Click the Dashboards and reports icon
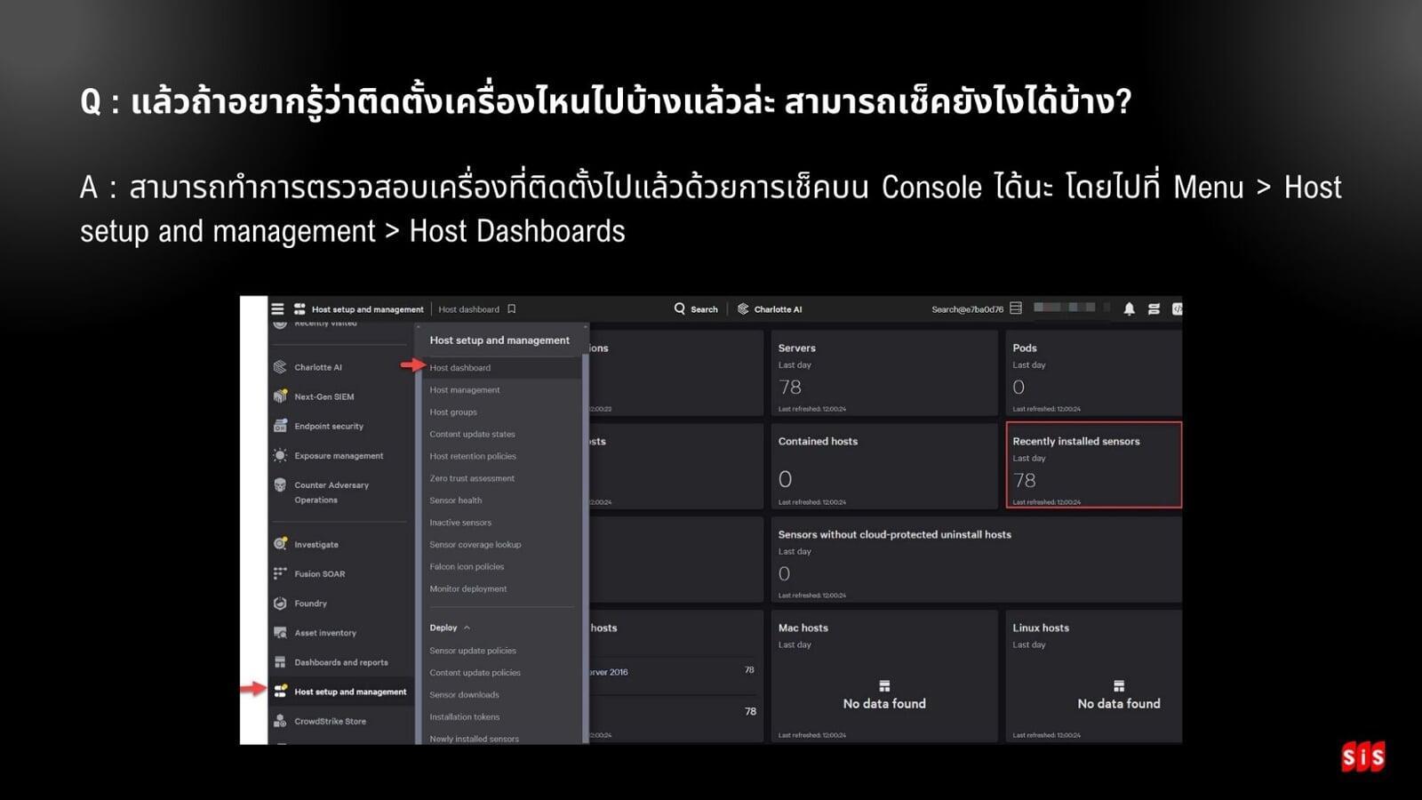 click(x=280, y=662)
